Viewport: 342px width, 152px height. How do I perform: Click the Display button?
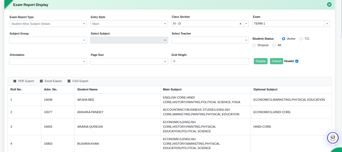click(261, 61)
